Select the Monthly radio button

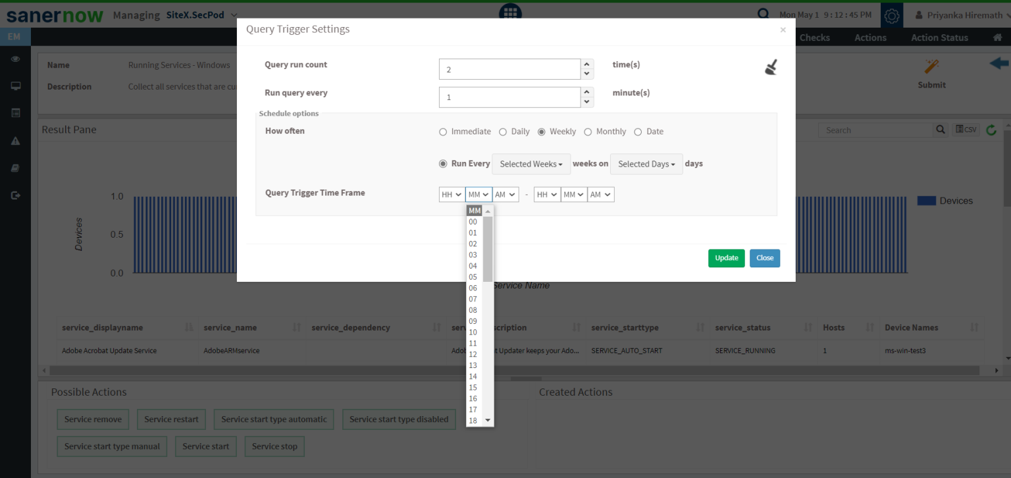coord(588,132)
